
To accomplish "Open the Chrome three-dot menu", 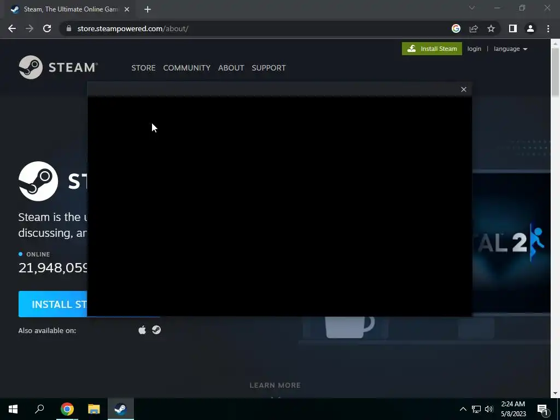I will tap(548, 28).
